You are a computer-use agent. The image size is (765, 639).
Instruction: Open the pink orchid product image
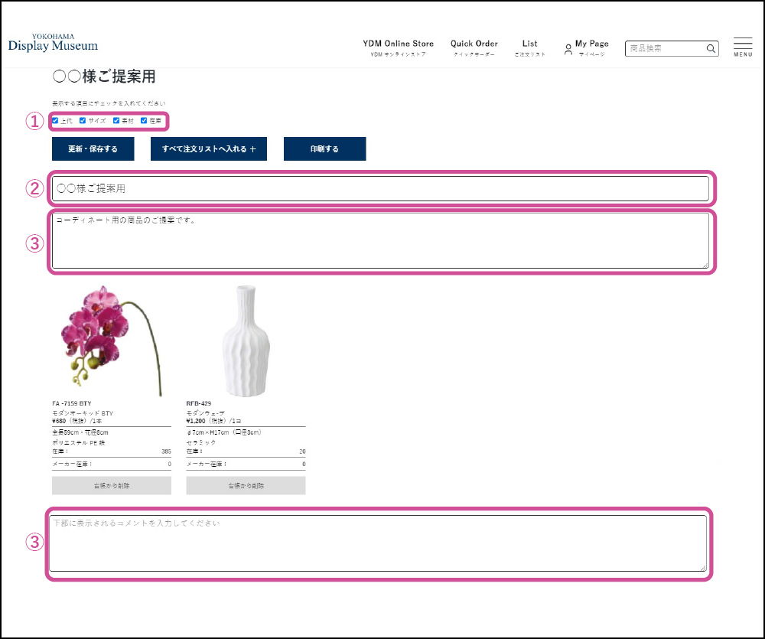point(111,341)
